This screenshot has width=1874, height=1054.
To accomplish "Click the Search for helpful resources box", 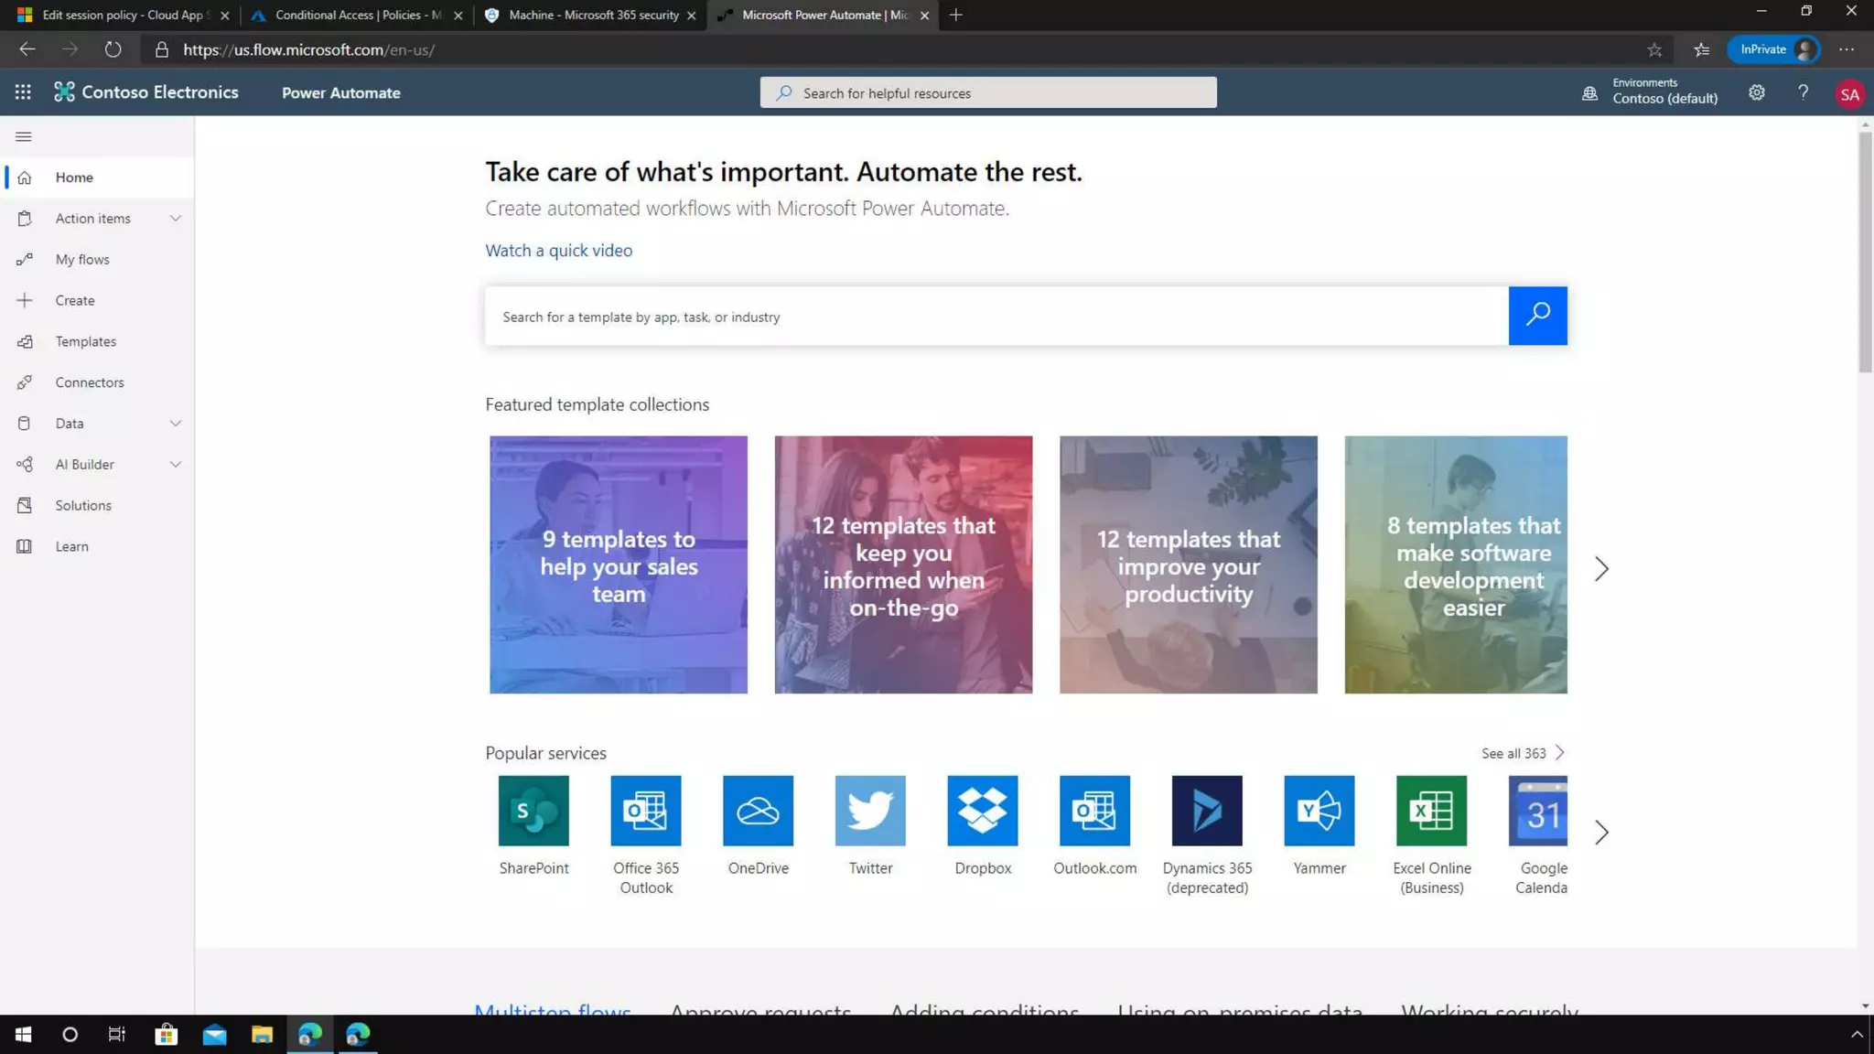I will pyautogui.click(x=987, y=92).
